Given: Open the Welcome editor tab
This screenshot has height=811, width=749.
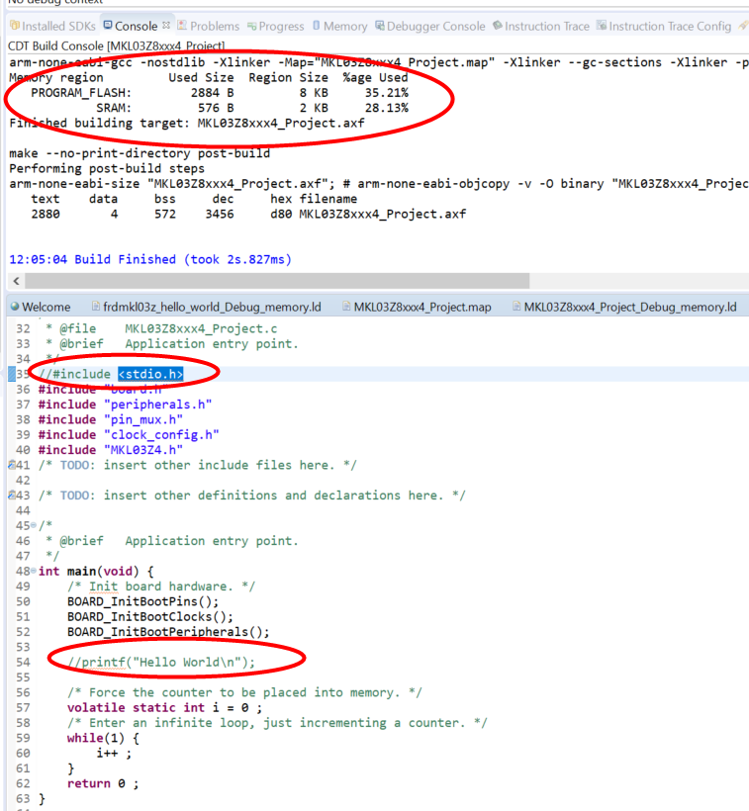Looking at the screenshot, I should tap(41, 307).
